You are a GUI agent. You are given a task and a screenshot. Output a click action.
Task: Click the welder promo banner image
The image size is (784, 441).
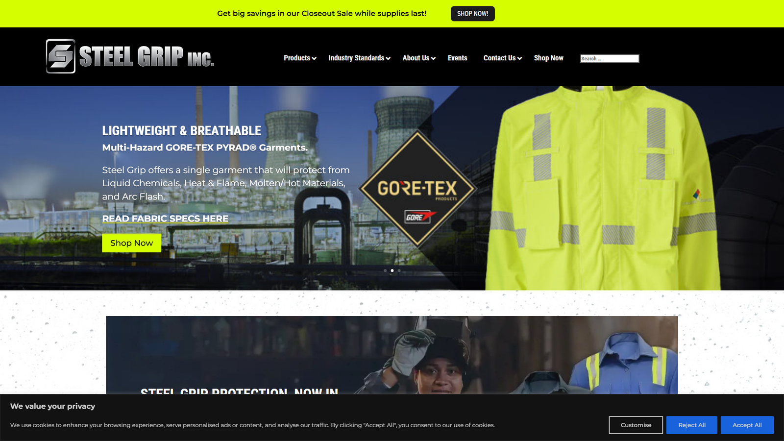[392, 355]
